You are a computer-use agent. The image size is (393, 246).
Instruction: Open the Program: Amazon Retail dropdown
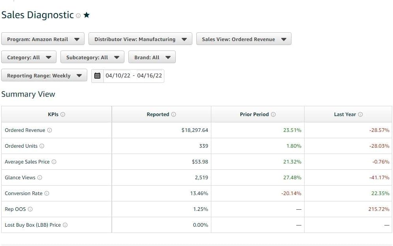point(43,39)
